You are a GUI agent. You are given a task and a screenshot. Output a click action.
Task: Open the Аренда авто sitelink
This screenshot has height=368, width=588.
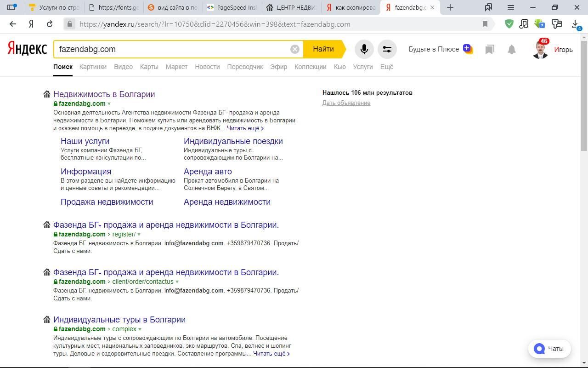[x=208, y=172]
